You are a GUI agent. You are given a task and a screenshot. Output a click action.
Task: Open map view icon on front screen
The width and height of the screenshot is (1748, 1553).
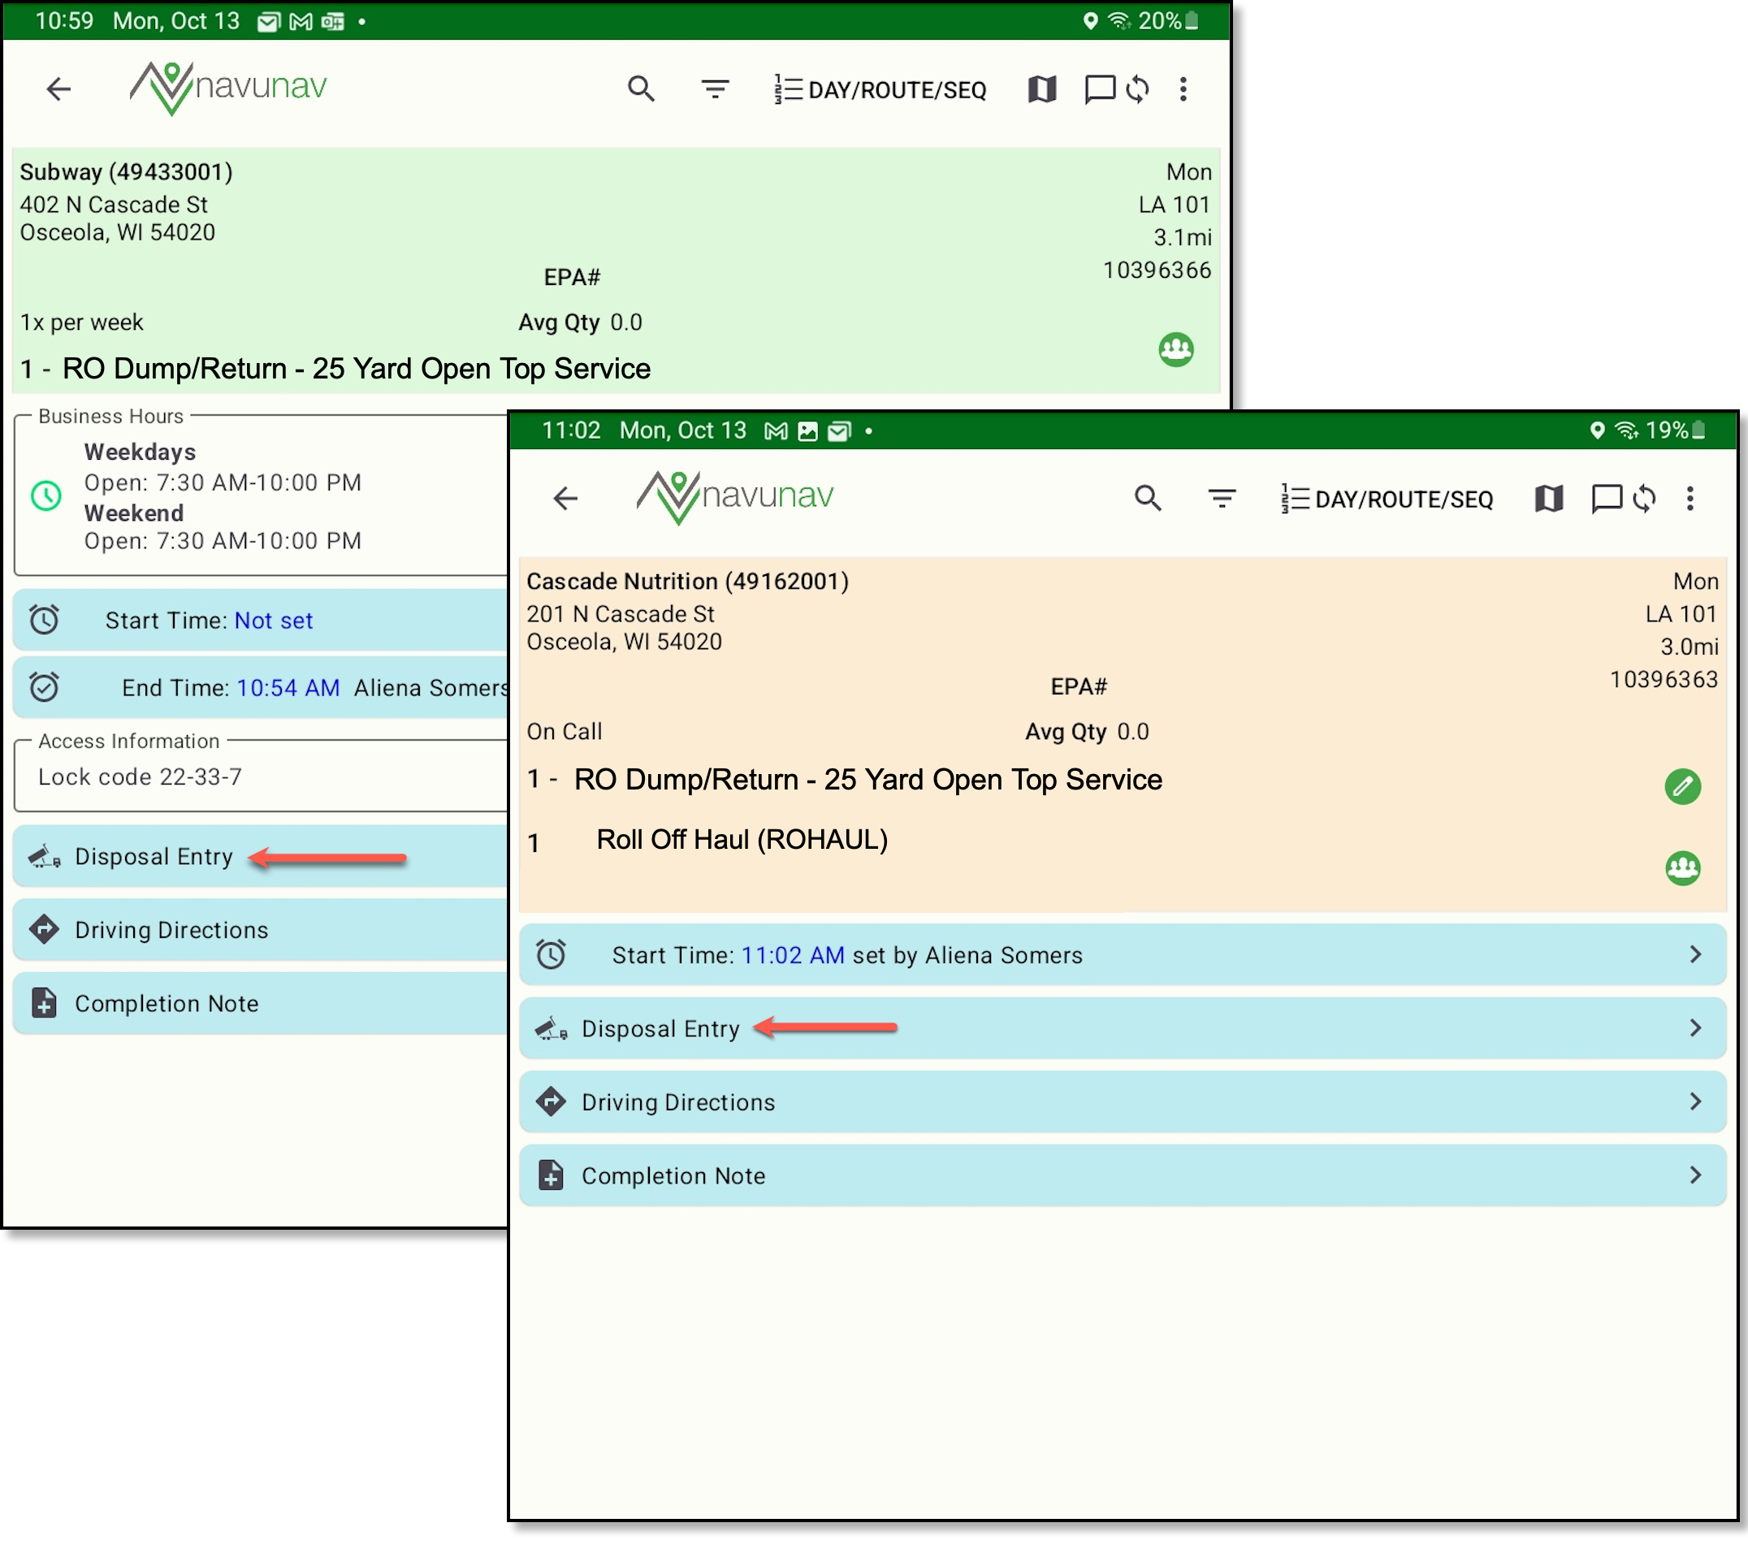[x=1548, y=498]
